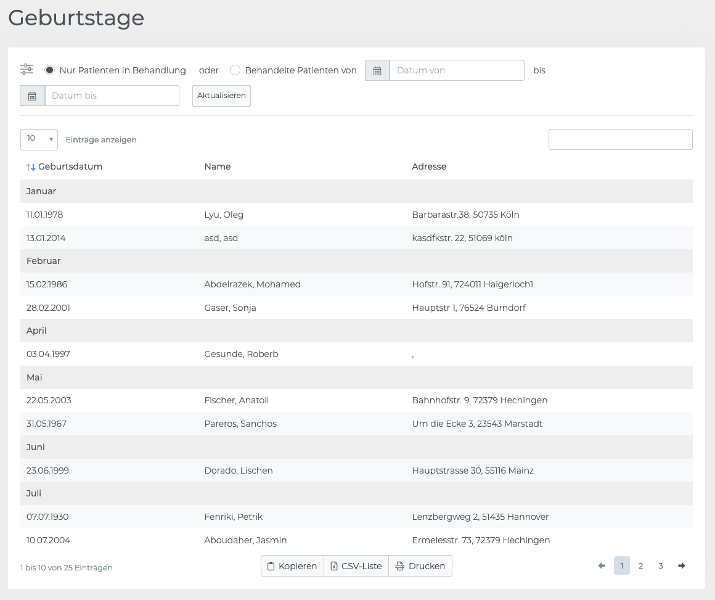Select Behandelte Patienten von radio option
Viewport: 715px width, 600px height.
pos(235,70)
